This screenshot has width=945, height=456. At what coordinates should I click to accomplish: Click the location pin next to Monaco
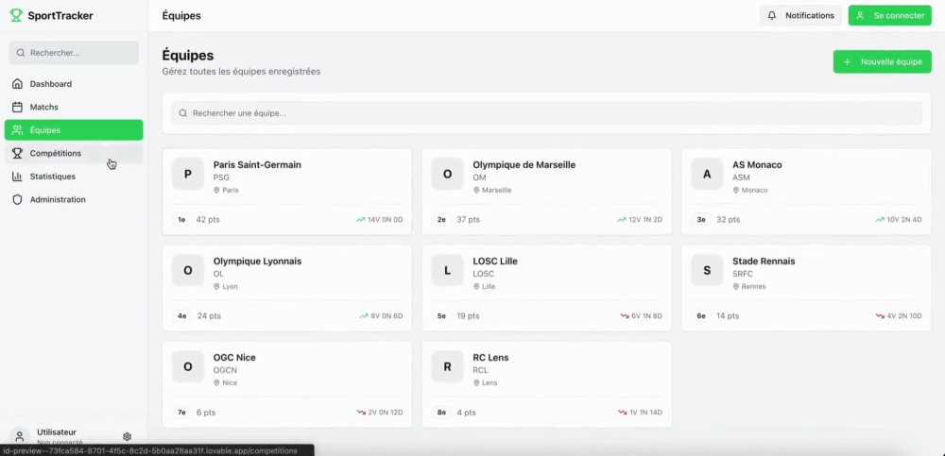736,190
